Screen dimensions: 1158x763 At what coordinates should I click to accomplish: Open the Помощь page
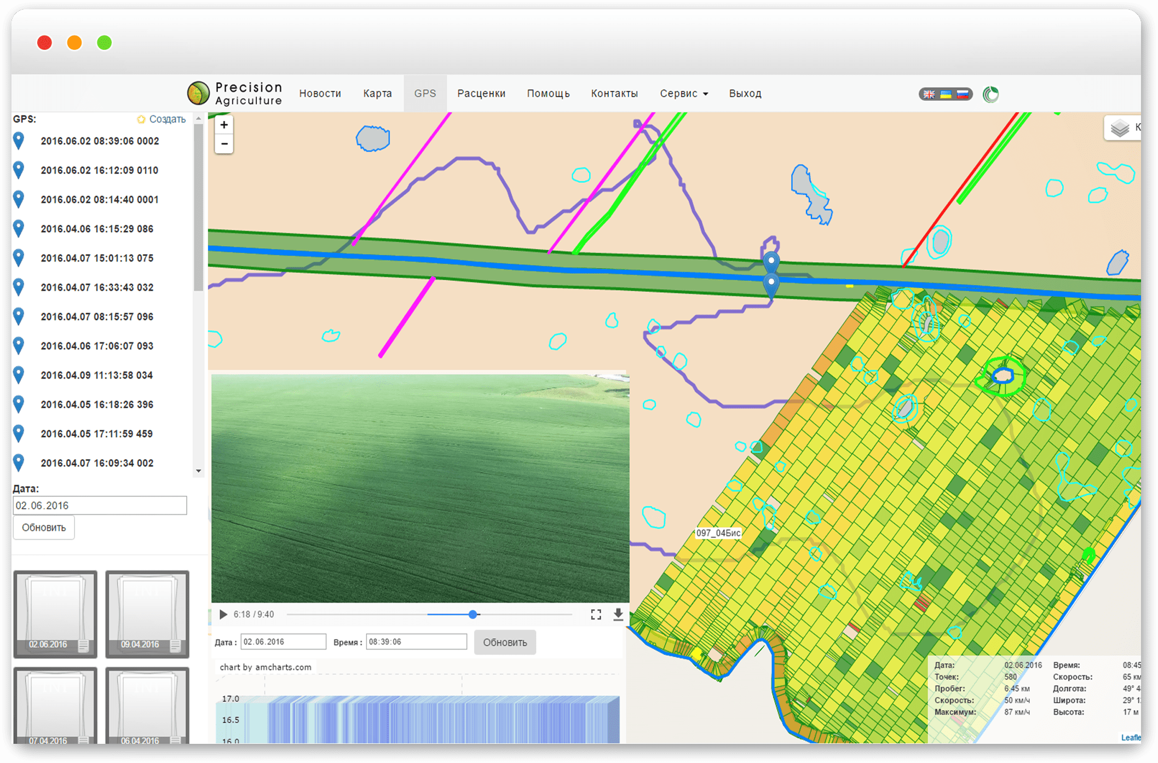coord(548,94)
